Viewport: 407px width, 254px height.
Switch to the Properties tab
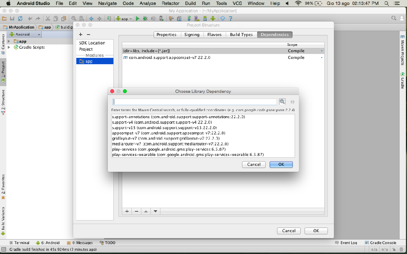[x=166, y=35]
